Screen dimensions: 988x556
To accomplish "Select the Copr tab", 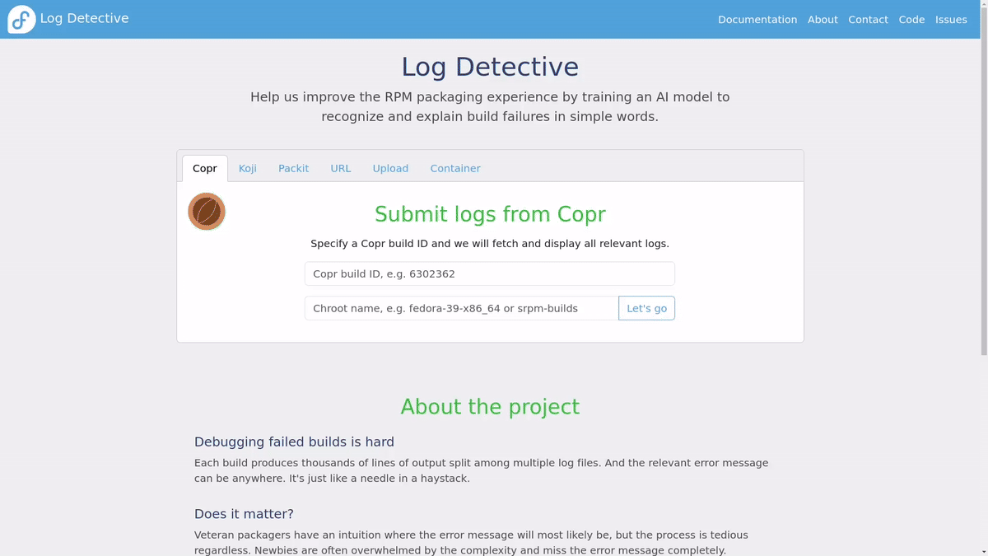I will click(x=205, y=168).
